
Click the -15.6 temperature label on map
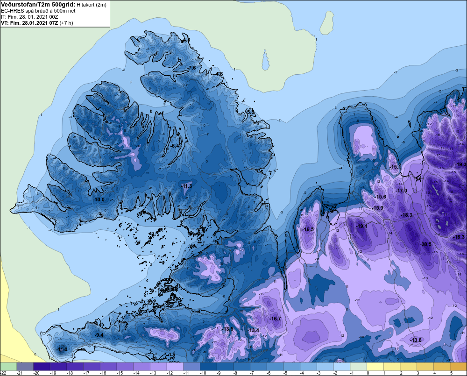click(380, 197)
